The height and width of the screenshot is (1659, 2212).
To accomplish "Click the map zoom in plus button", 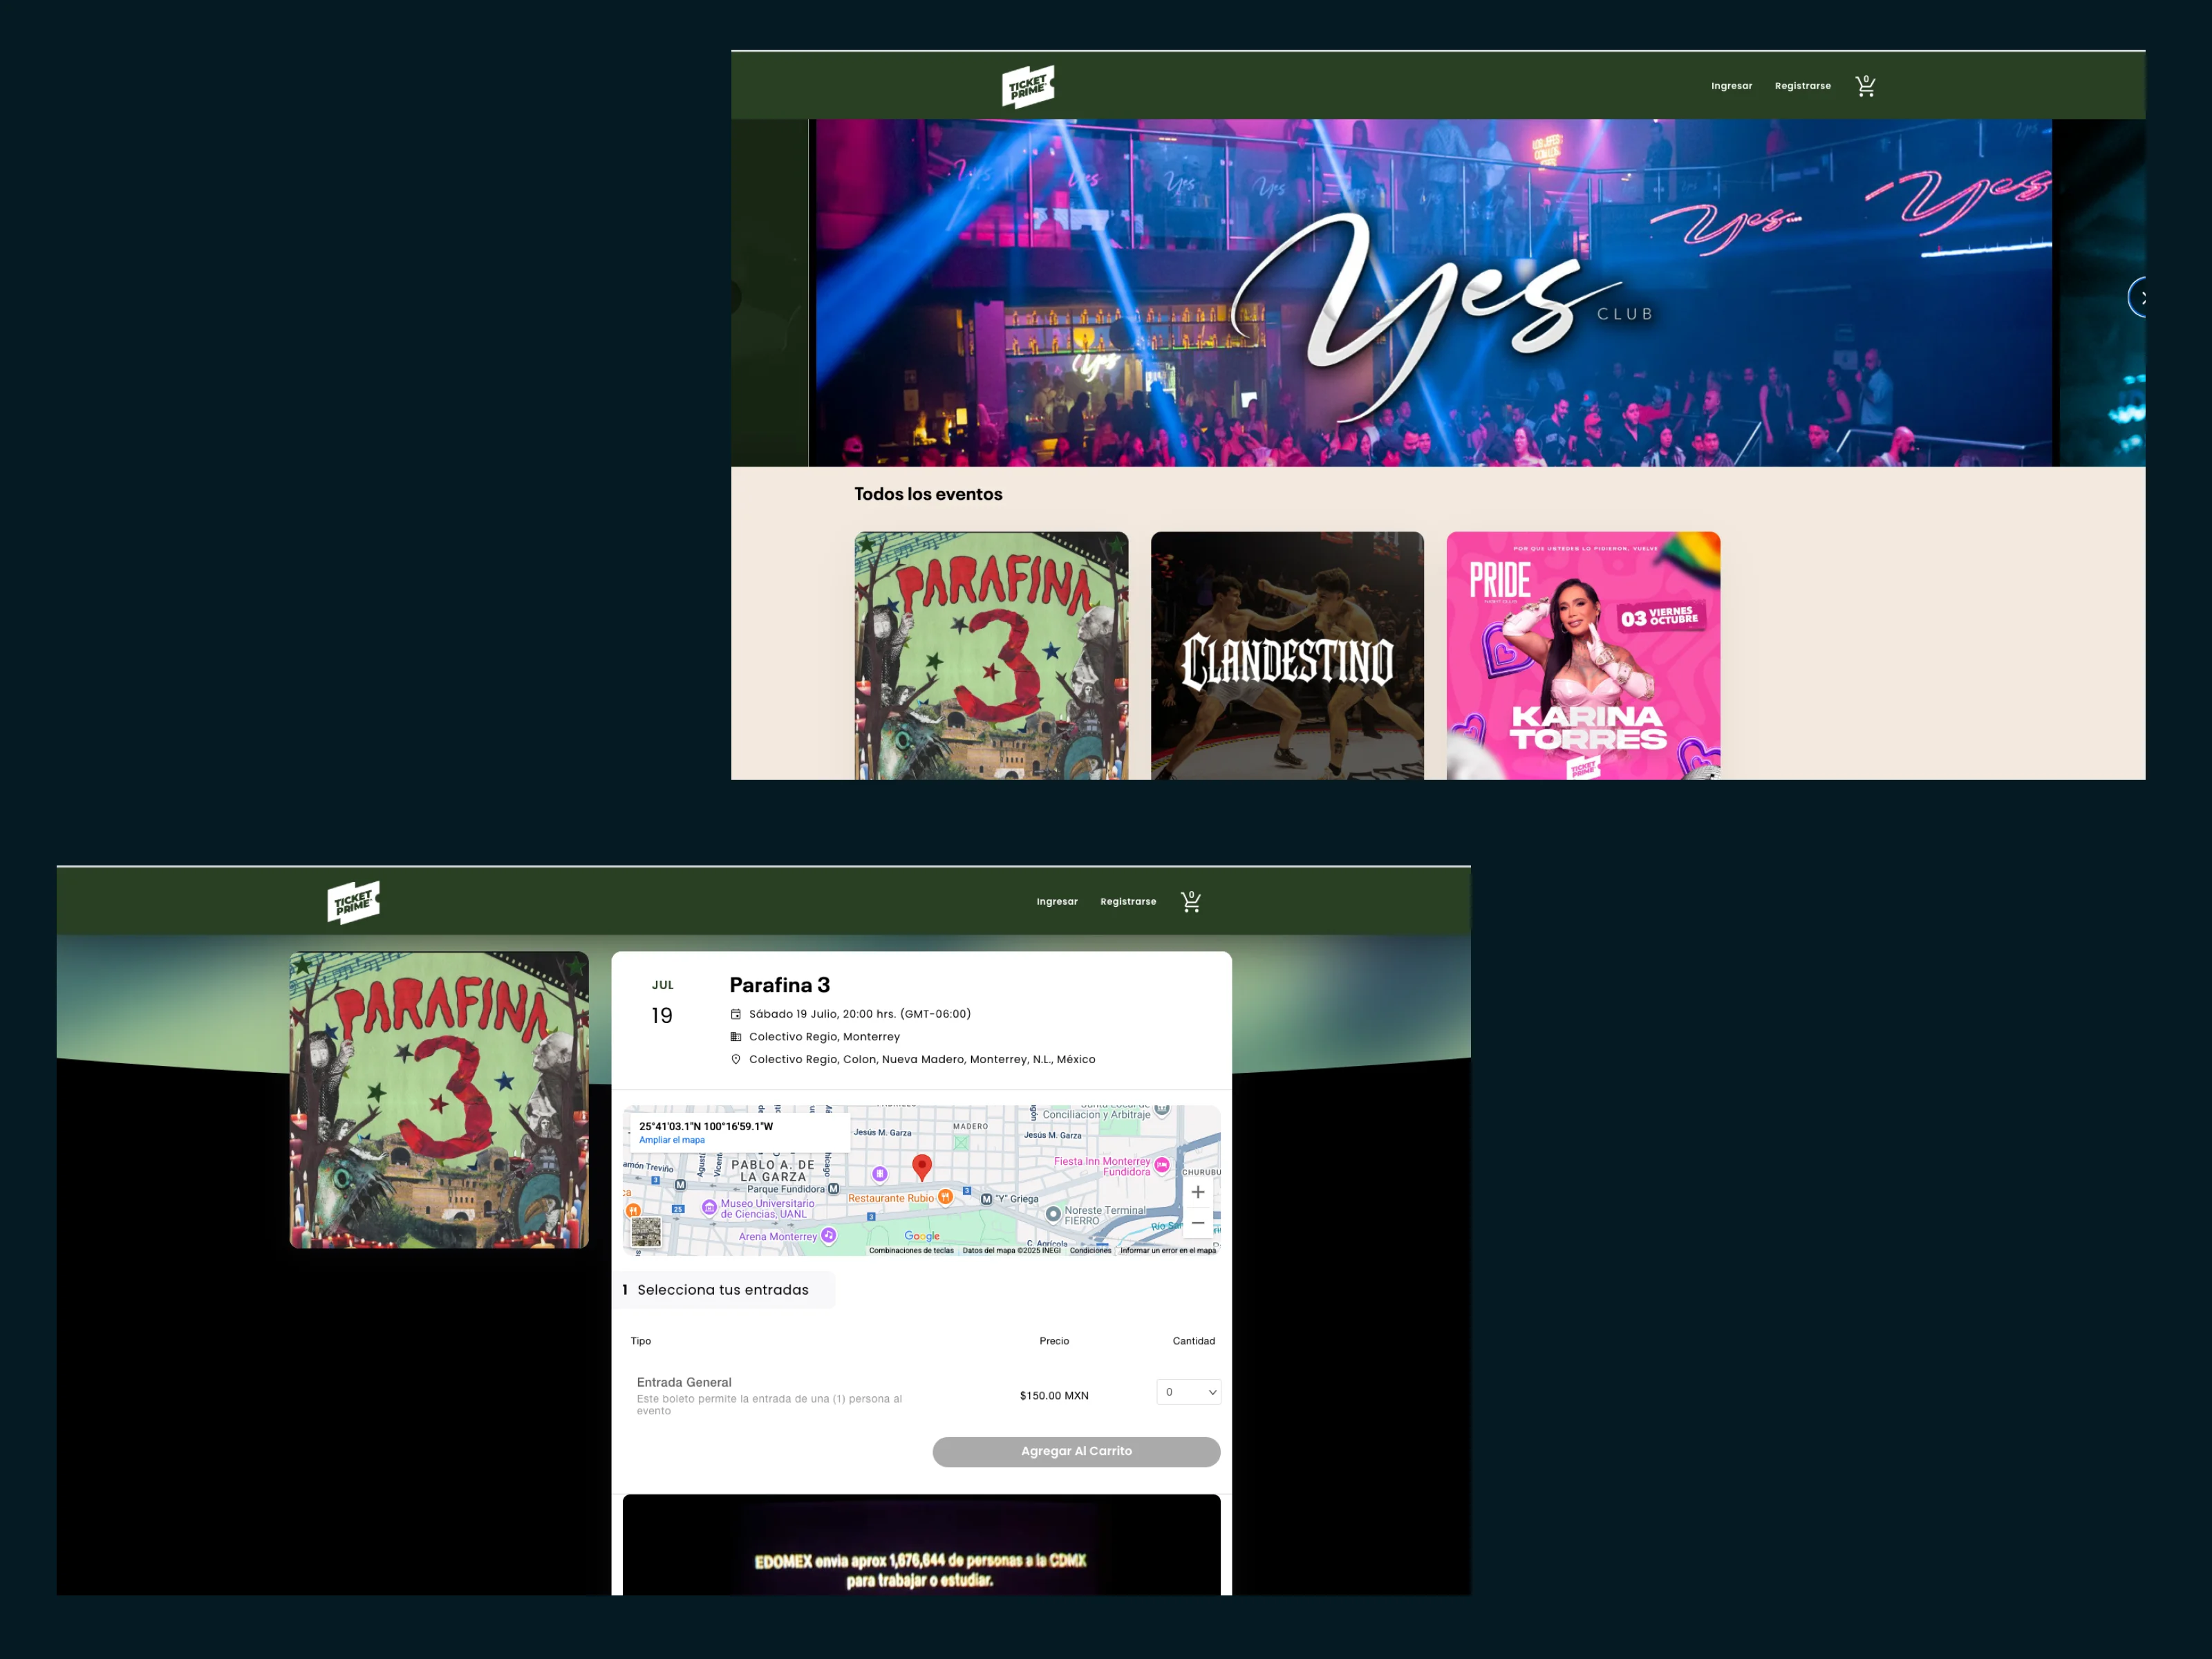I will (1197, 1192).
